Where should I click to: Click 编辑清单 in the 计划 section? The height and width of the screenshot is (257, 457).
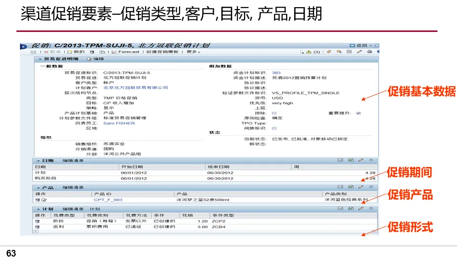pyautogui.click(x=73, y=209)
